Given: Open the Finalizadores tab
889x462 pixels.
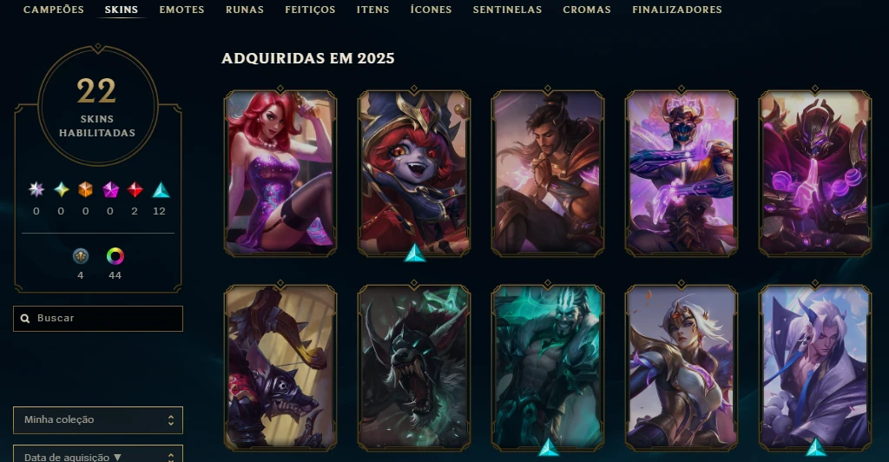Looking at the screenshot, I should point(677,10).
